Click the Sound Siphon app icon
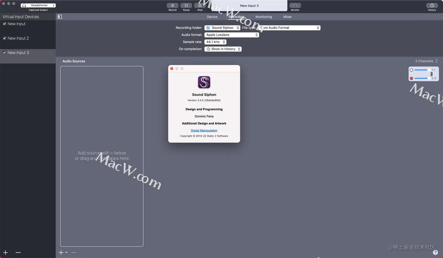This screenshot has width=443, height=258. pyautogui.click(x=204, y=82)
